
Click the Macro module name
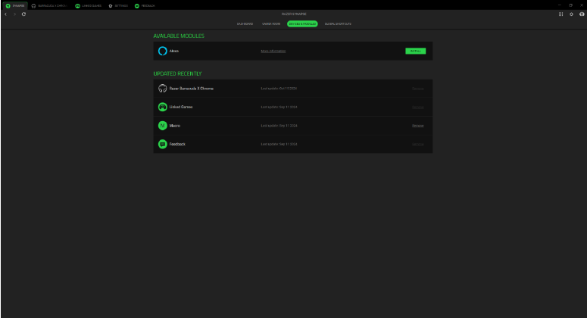tap(175, 126)
